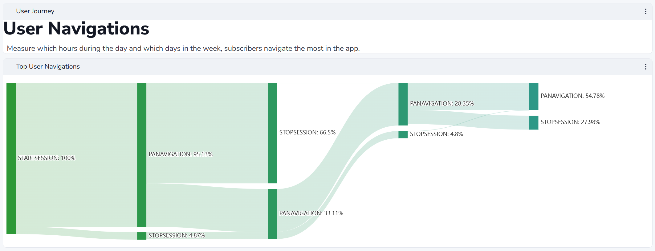
Task: Select the STARTSESSION 100% node bar
Action: coord(11,158)
